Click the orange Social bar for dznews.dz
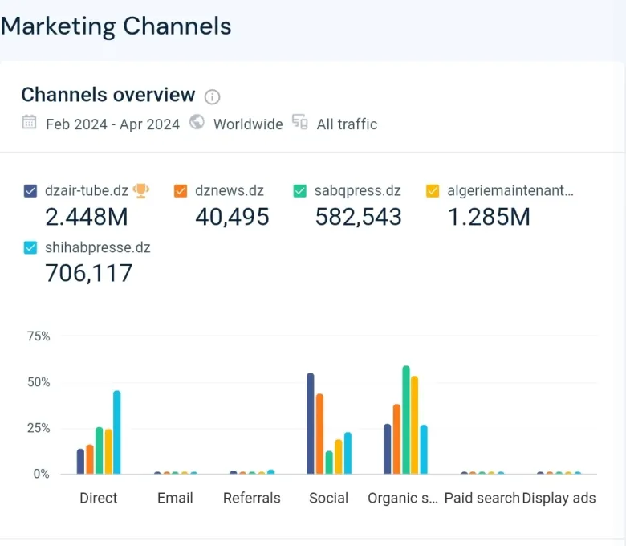626x546 pixels. pos(319,434)
